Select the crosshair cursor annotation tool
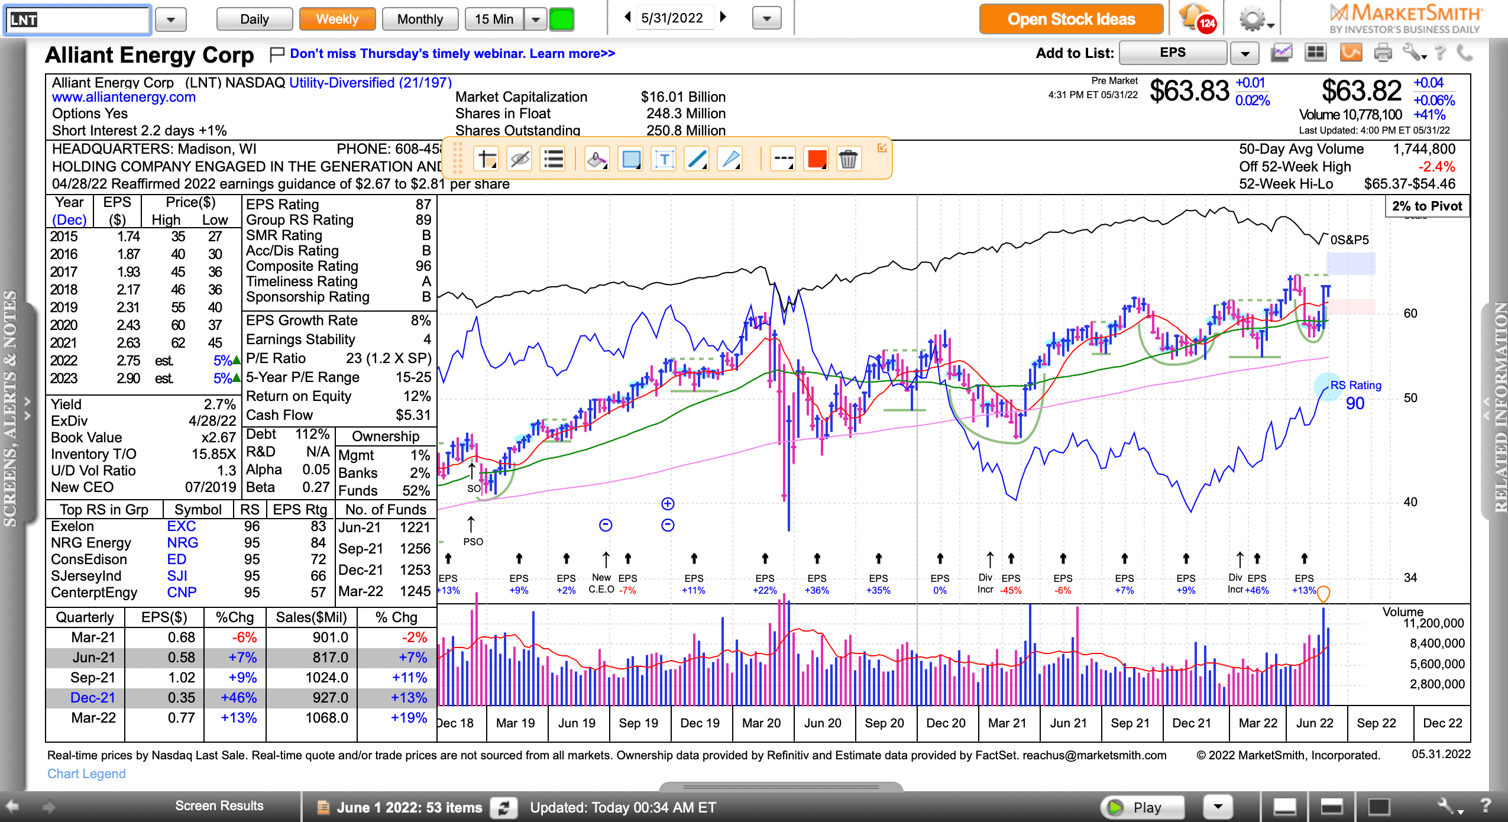The width and height of the screenshot is (1508, 822). click(x=487, y=159)
